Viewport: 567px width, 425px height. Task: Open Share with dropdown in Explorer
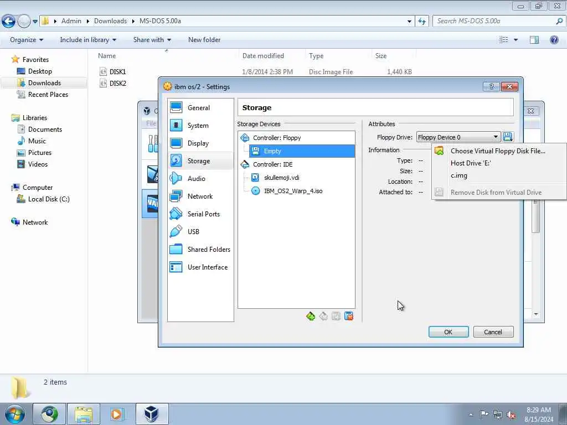152,40
